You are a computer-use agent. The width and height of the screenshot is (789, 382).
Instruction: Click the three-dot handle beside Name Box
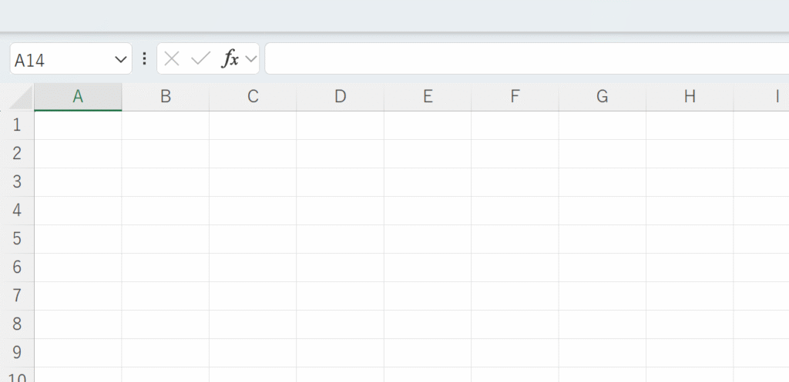click(x=144, y=59)
